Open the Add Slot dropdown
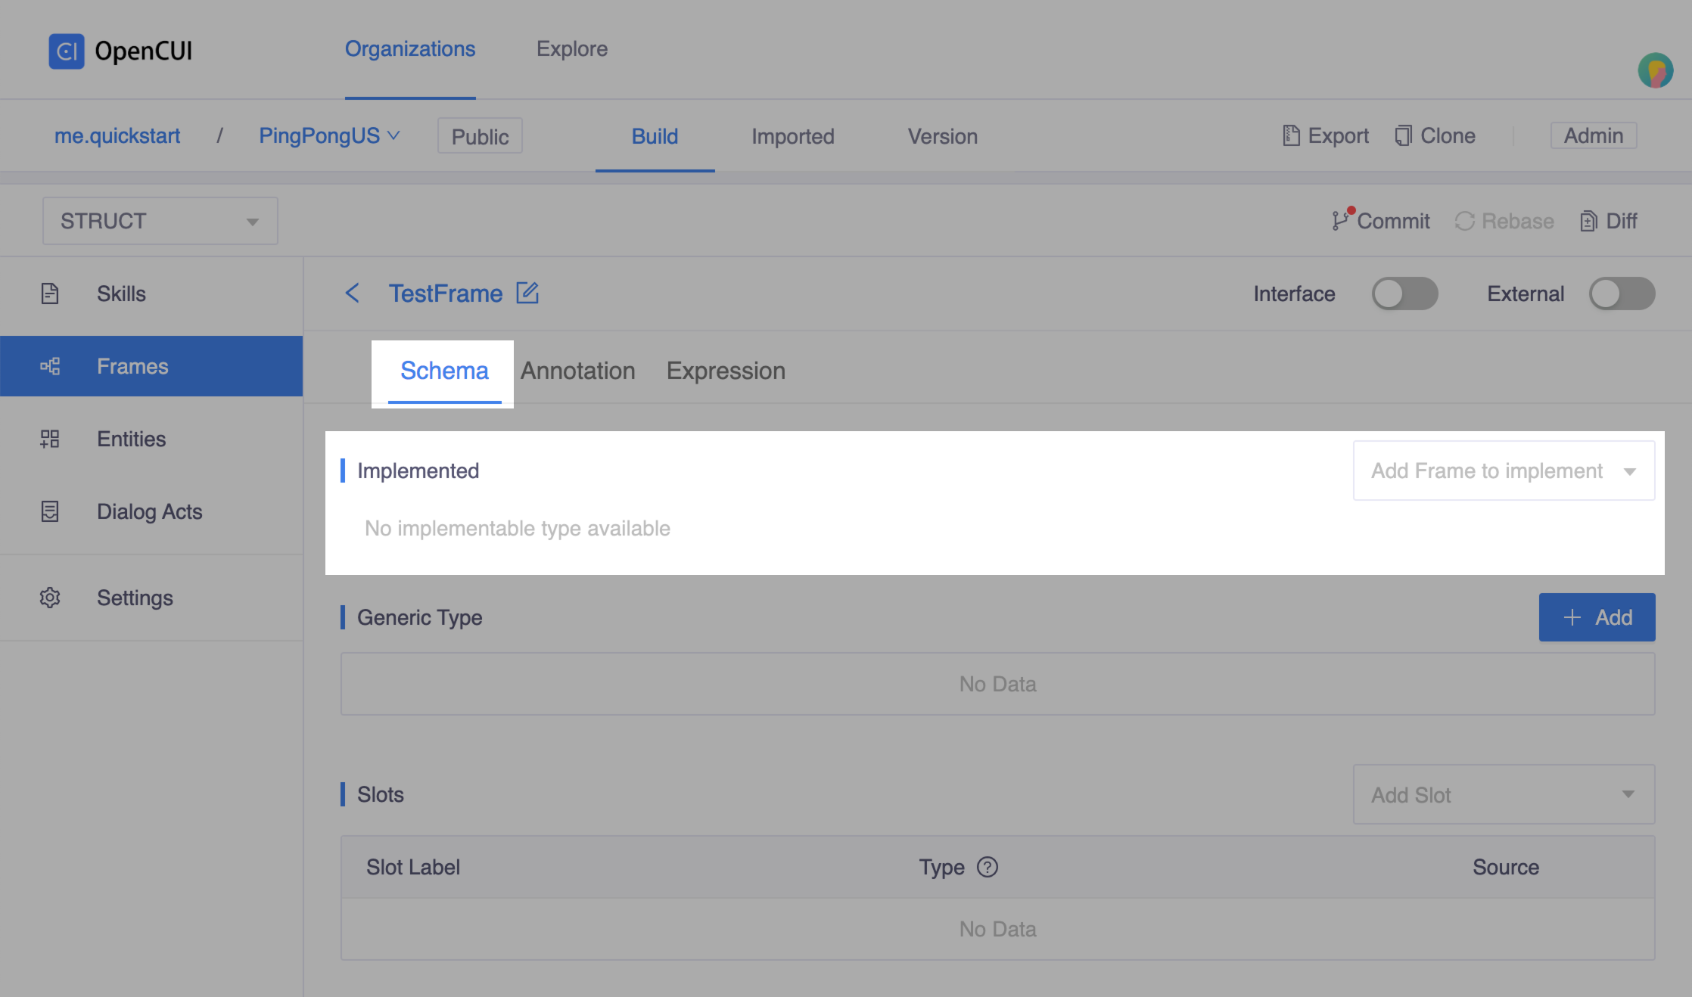1692x997 pixels. [1504, 794]
